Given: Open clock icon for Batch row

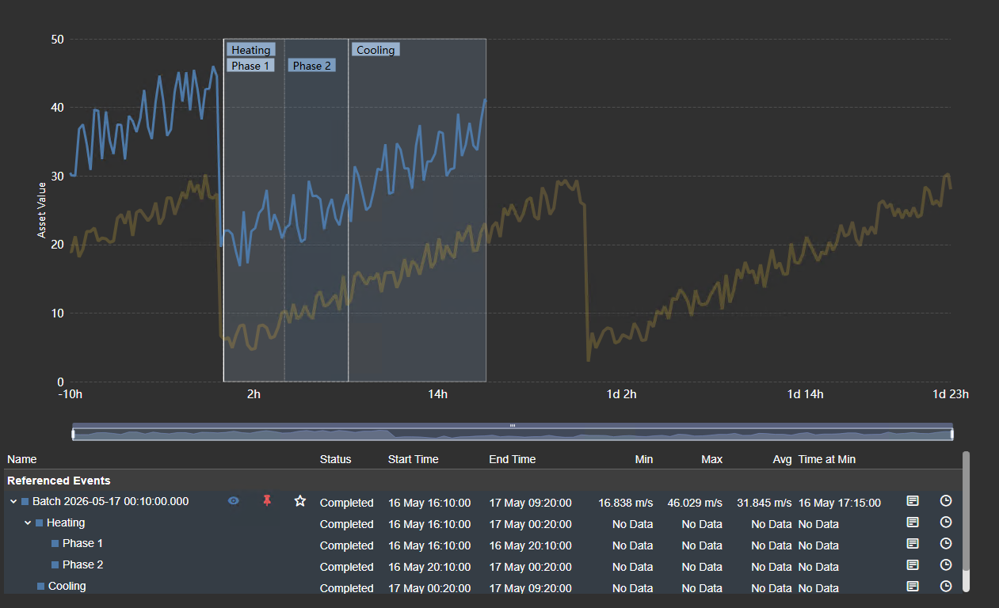Looking at the screenshot, I should (945, 501).
